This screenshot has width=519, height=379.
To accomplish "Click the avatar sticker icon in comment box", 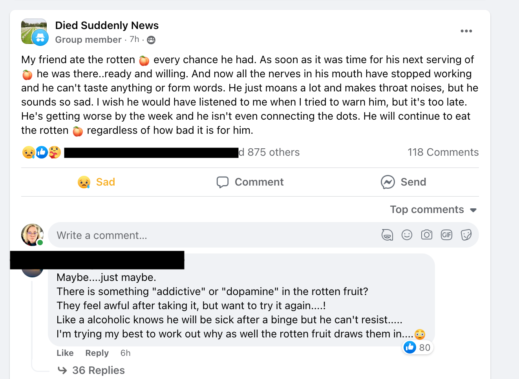I will click(x=387, y=235).
